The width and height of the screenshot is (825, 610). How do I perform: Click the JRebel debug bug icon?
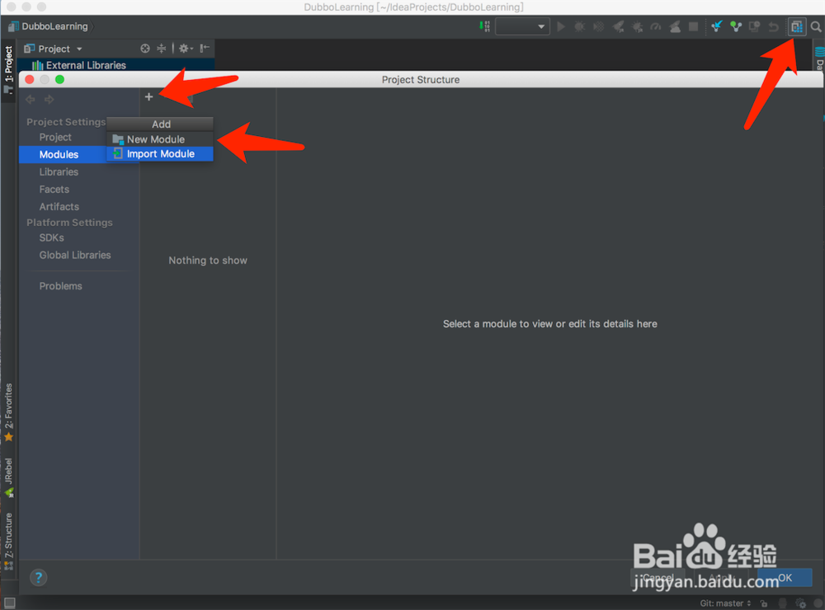(x=637, y=26)
